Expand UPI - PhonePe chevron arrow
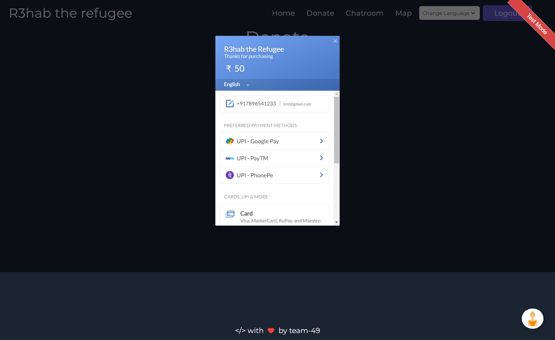Image resolution: width=555 pixels, height=340 pixels. [321, 175]
